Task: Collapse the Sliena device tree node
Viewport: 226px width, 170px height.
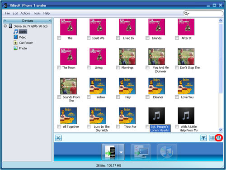Action: coord(5,26)
